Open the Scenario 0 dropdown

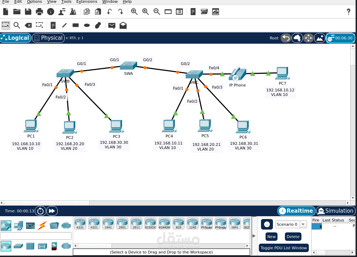(303, 224)
